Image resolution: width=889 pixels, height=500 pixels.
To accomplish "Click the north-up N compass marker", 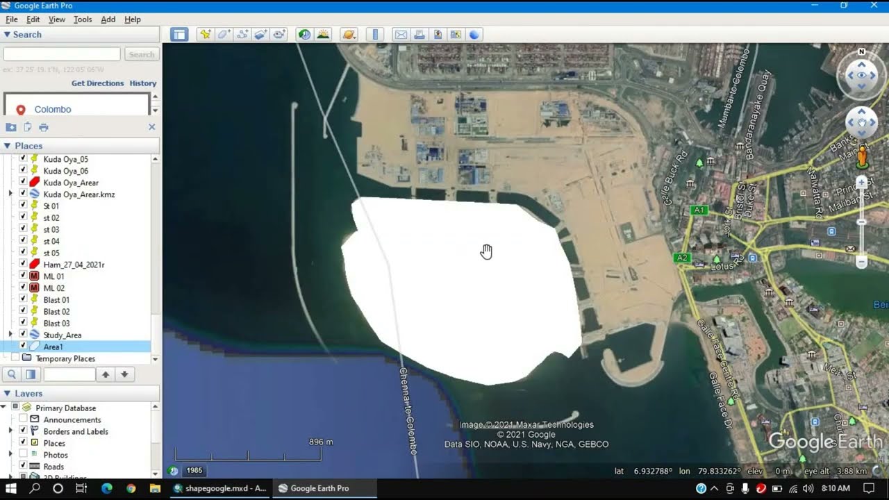I will [x=862, y=51].
